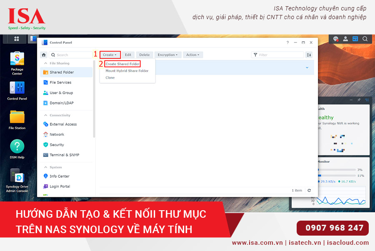This screenshot has width=375, height=251.
Task: Open Domain/LDAP settings
Action: click(66, 103)
